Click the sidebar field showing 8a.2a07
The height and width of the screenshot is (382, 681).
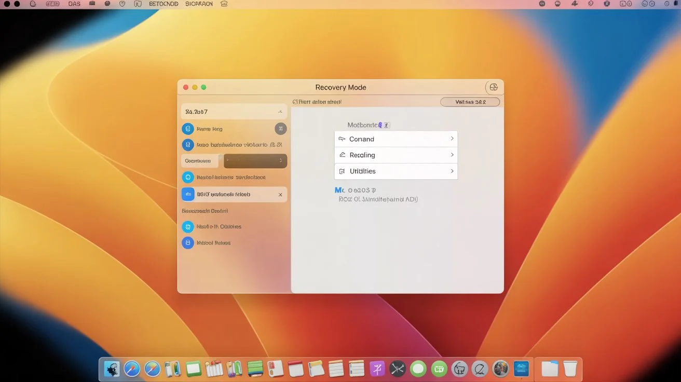pyautogui.click(x=234, y=112)
